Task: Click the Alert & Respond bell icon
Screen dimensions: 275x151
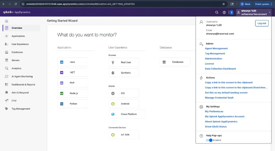Action: coord(6,92)
